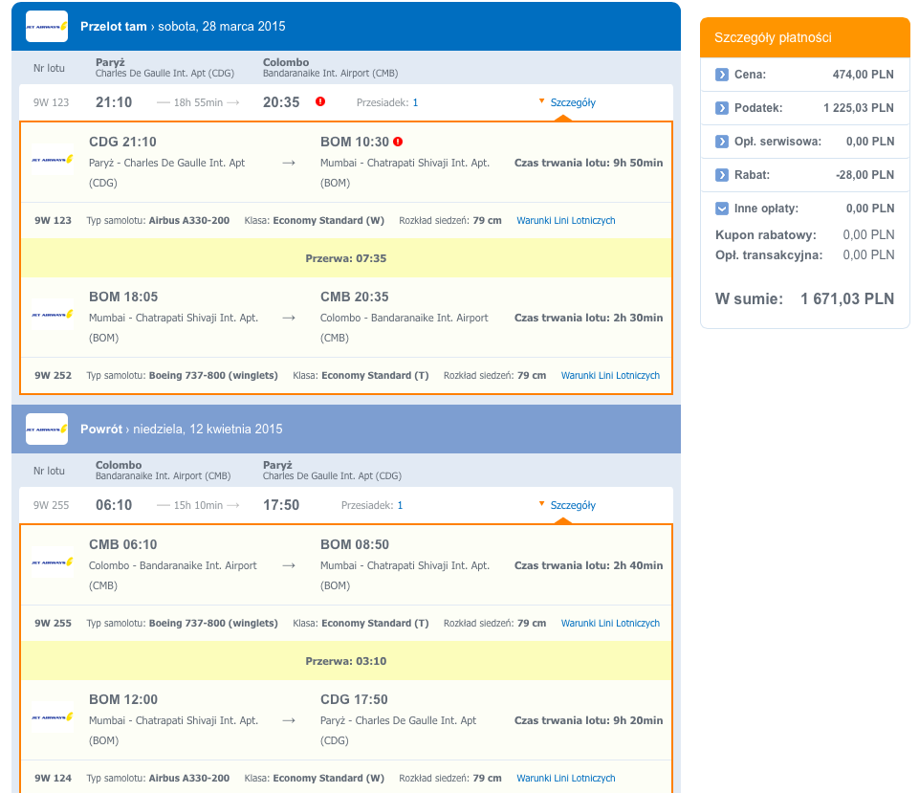Click the red warning icon next to 20:35
The height and width of the screenshot is (793, 919).
[x=320, y=101]
